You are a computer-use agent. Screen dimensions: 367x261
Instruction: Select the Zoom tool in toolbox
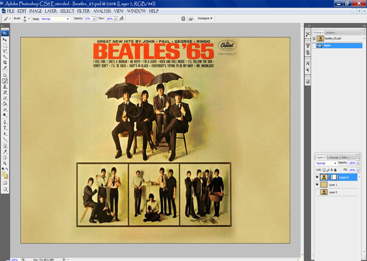5,163
